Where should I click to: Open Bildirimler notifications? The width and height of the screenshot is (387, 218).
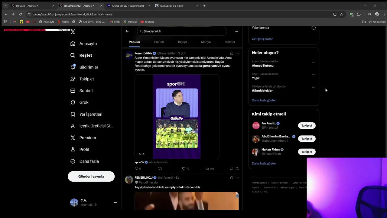coord(84,67)
